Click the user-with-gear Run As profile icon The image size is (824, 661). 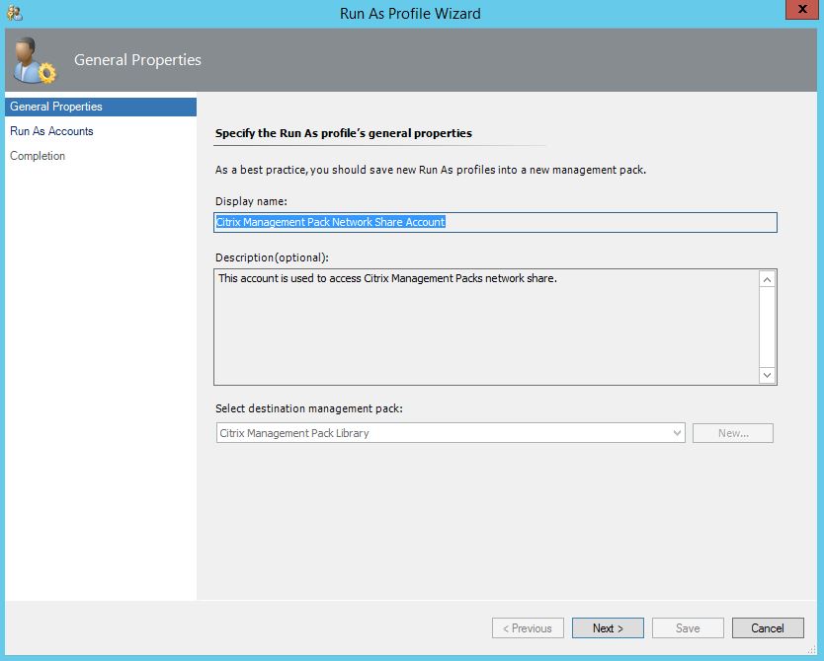pos(35,60)
